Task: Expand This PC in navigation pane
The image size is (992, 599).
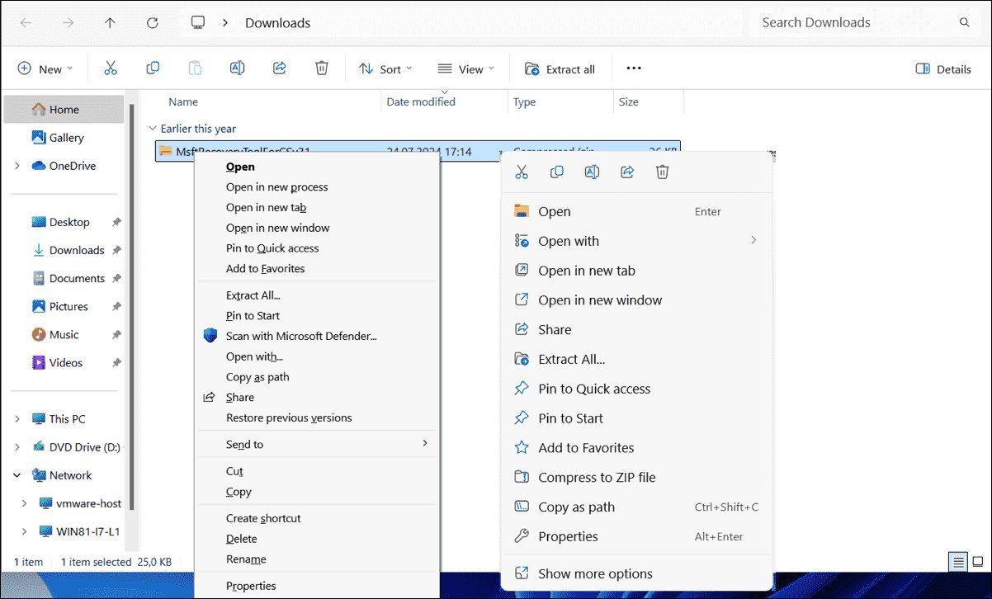Action: pos(17,419)
